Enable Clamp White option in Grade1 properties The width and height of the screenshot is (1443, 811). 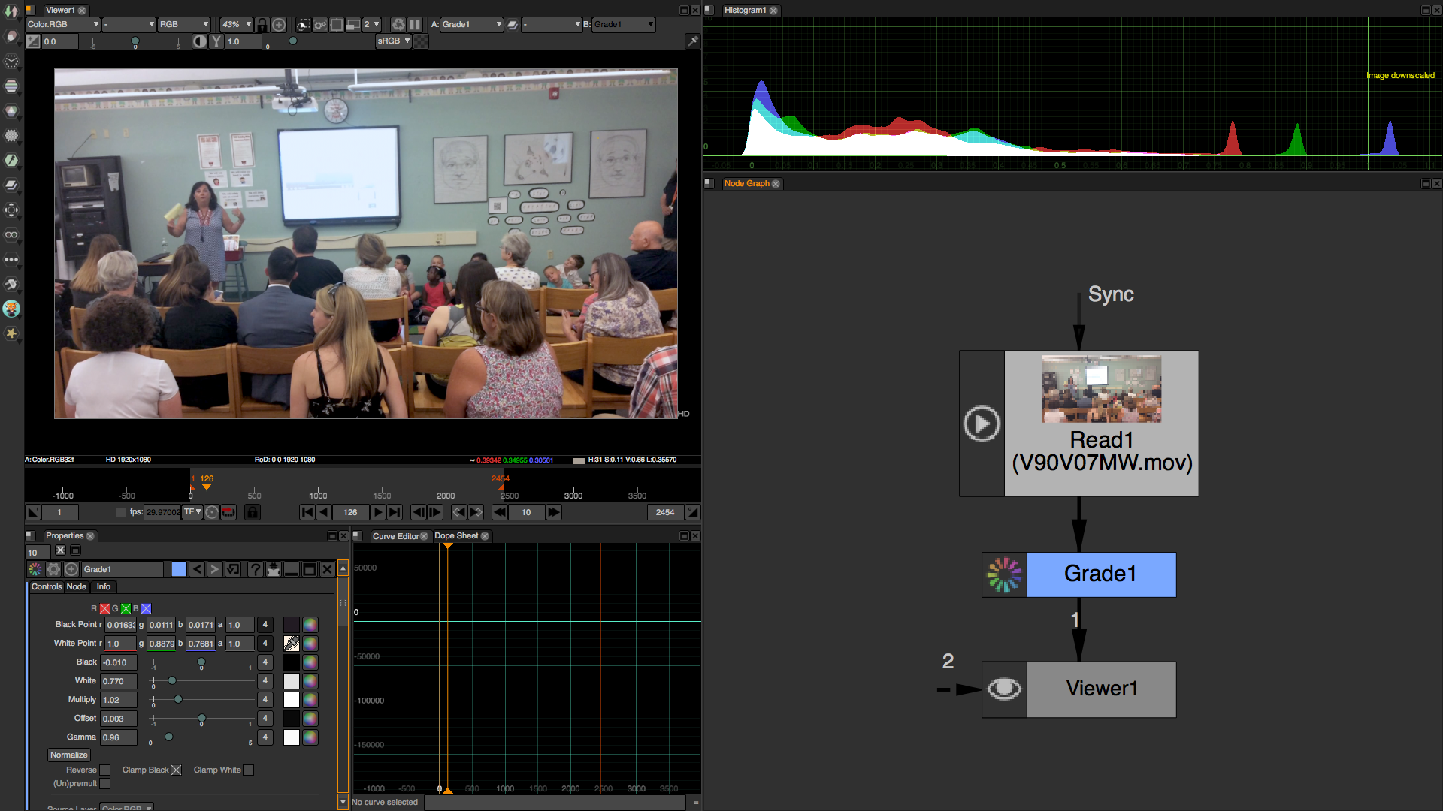pos(249,770)
